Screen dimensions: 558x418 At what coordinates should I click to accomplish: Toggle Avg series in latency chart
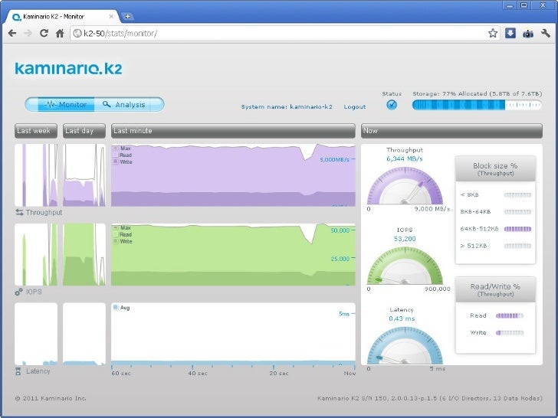[x=121, y=308]
